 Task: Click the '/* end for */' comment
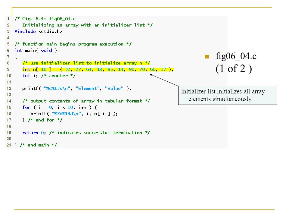pos(45,120)
